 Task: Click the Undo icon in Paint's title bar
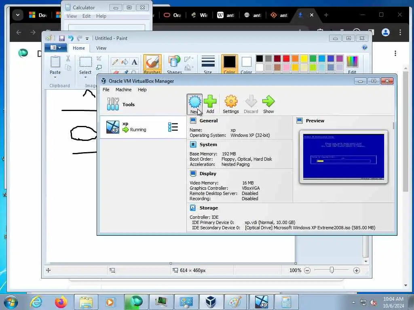tap(71, 38)
